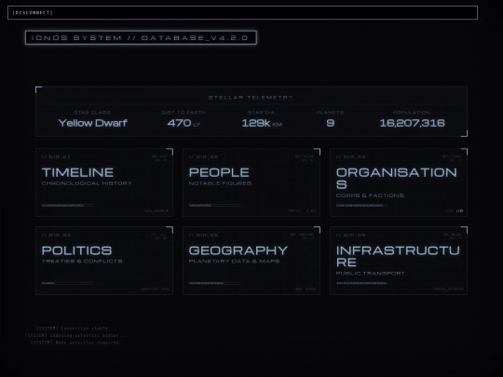This screenshot has width=503, height=377.
Task: Click the // DIR_01 label
Action: tap(56, 156)
